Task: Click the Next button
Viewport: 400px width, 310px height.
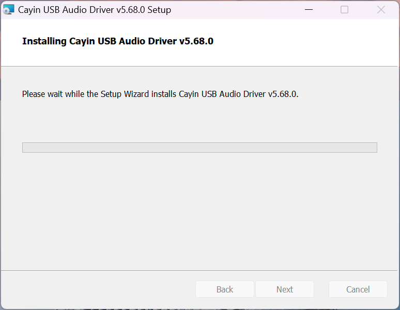Action: pos(285,289)
